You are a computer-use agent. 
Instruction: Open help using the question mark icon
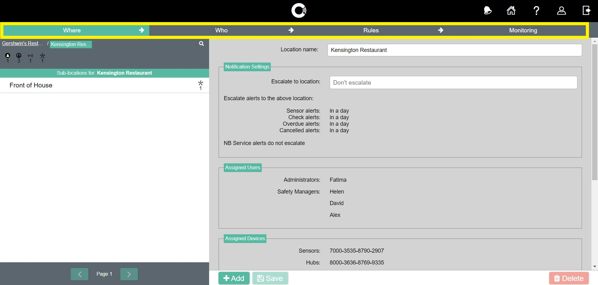tap(536, 10)
